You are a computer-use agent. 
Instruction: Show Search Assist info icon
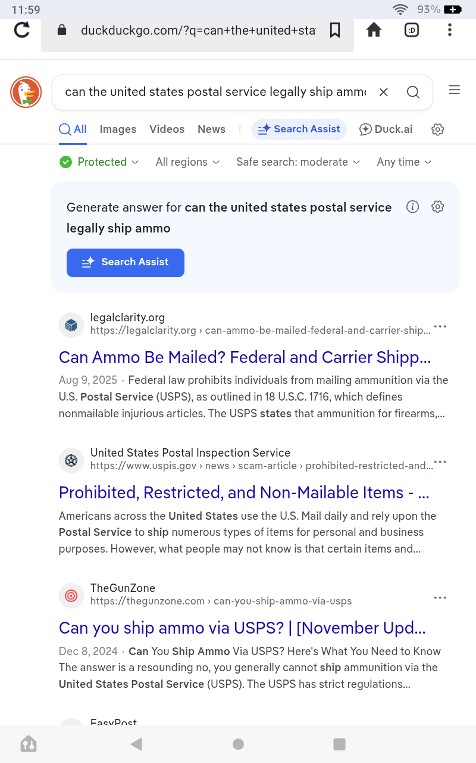(412, 207)
